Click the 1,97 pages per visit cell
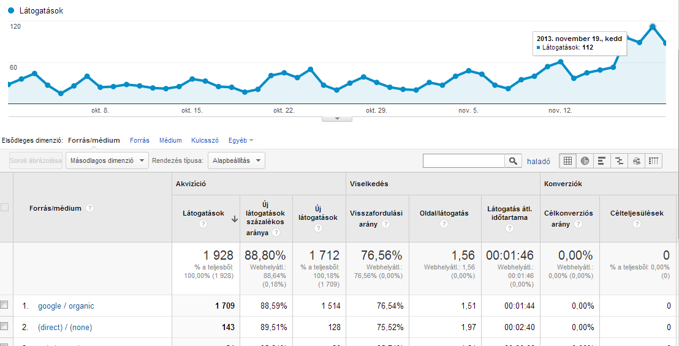Screen dimensions: 679x346 click(x=468, y=328)
